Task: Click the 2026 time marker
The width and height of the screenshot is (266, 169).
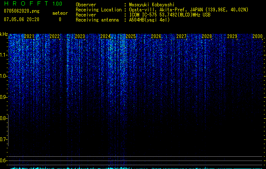Action: click(156, 36)
